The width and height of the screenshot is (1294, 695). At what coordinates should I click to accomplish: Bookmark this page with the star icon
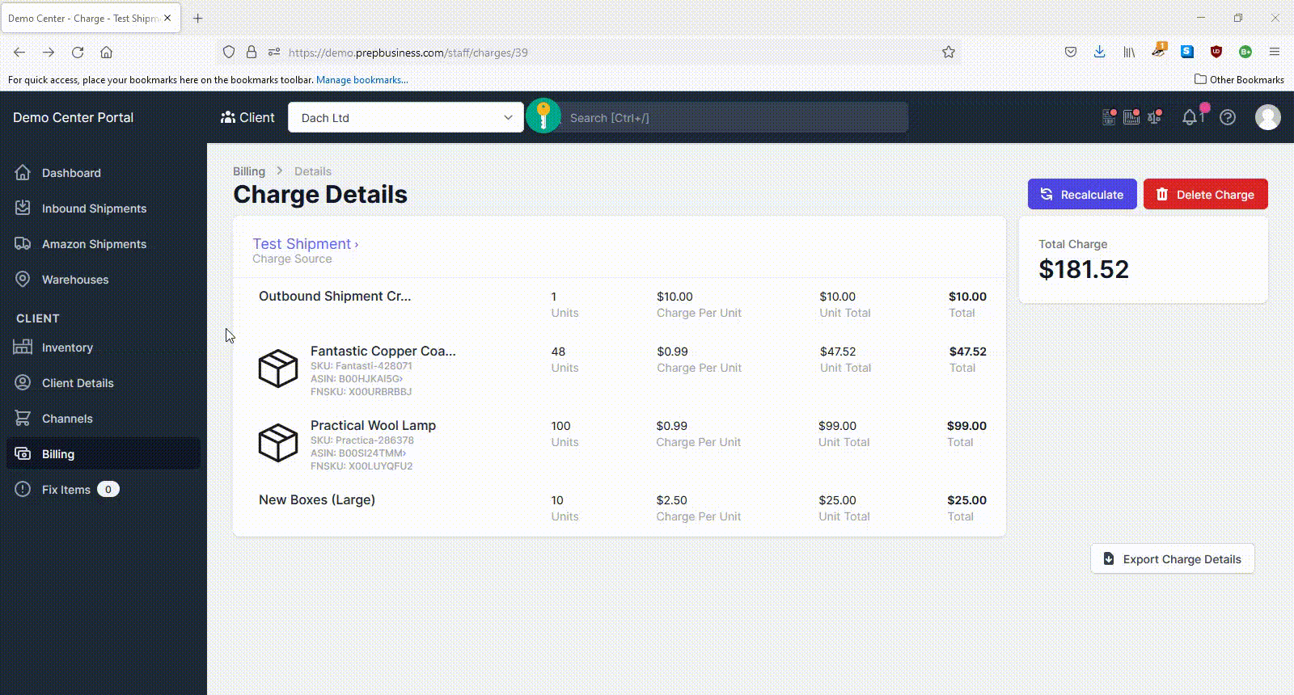949,53
